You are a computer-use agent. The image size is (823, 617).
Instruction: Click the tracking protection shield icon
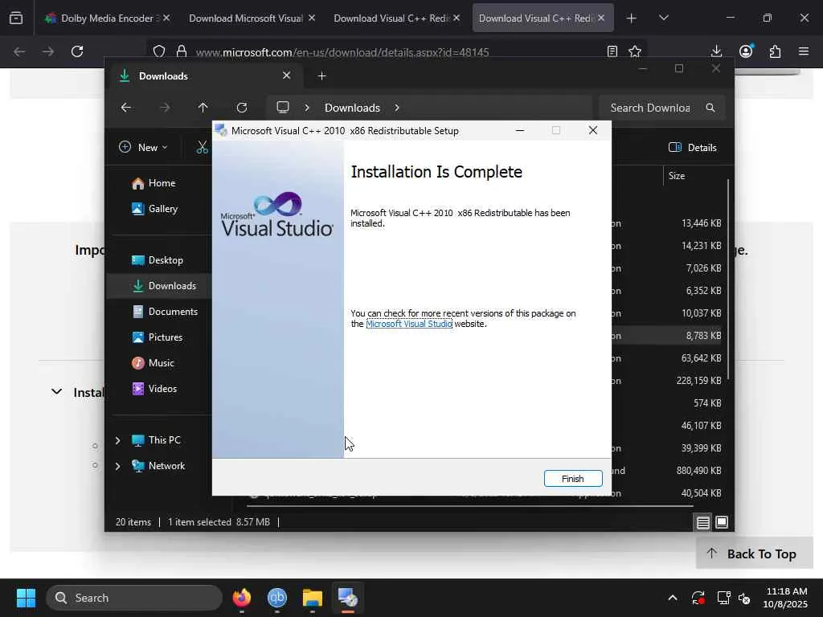pyautogui.click(x=159, y=51)
